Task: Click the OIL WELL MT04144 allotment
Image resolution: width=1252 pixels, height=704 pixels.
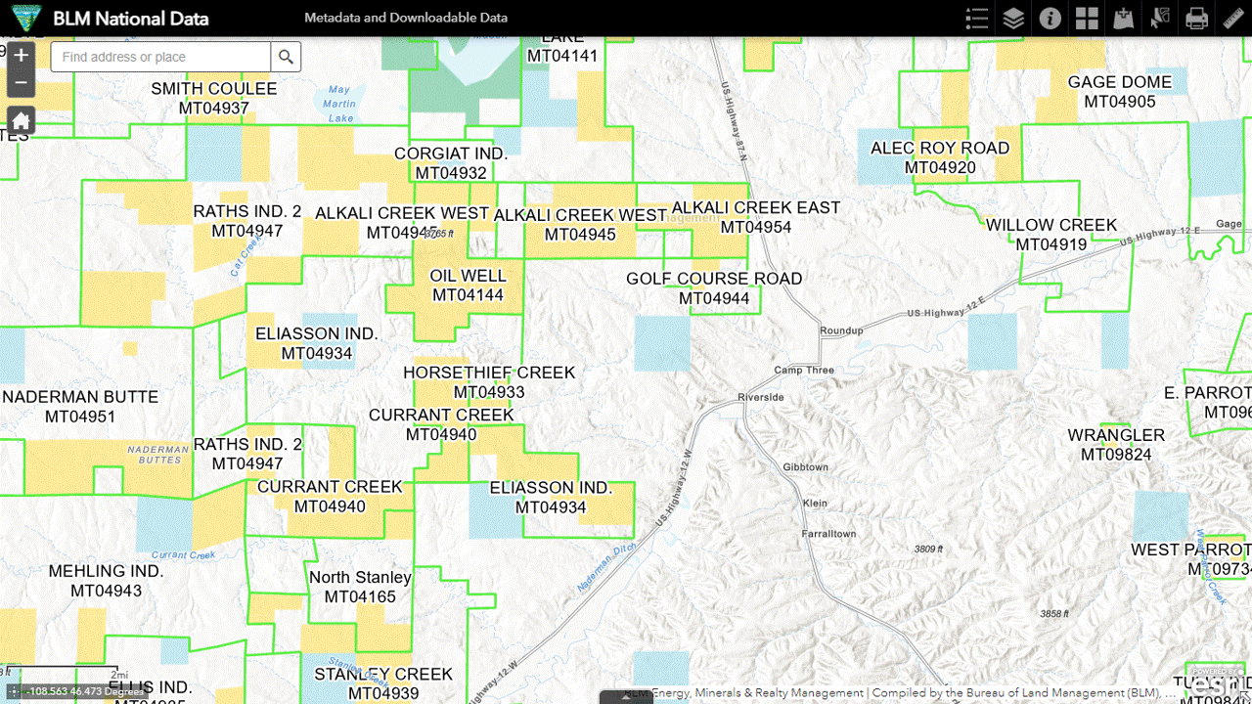Action: point(468,286)
